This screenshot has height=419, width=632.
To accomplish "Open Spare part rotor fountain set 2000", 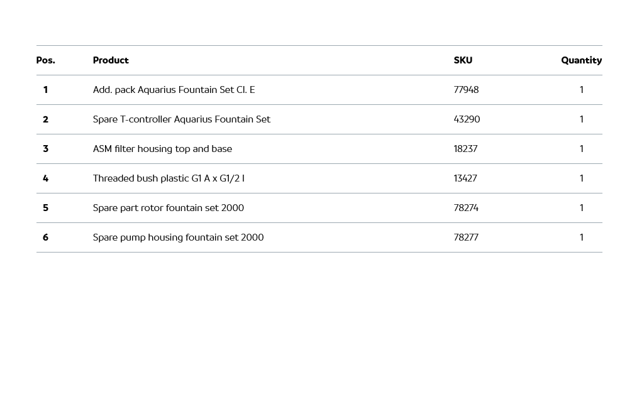I will tap(168, 208).
